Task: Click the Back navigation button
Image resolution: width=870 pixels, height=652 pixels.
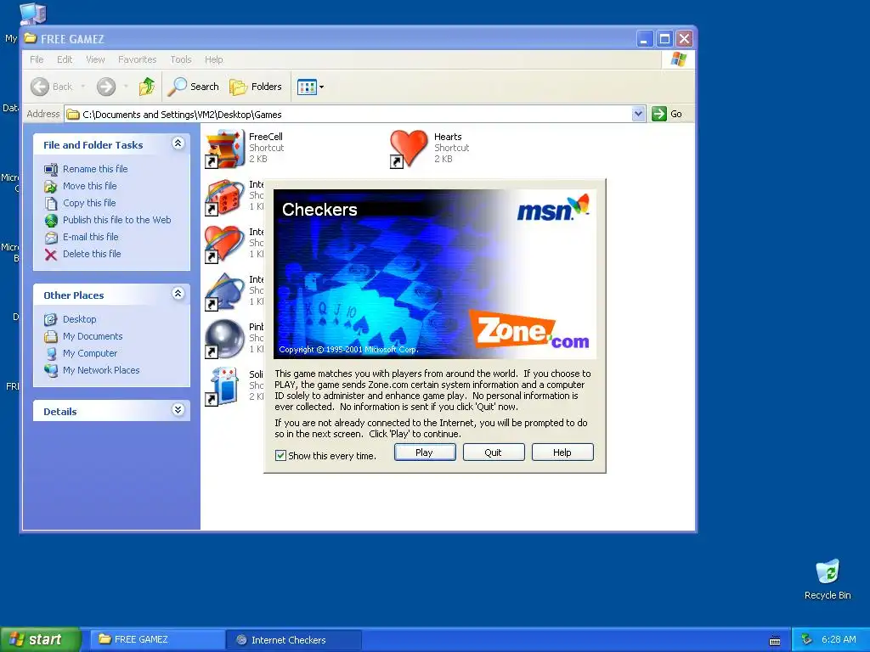Action: tap(52, 87)
